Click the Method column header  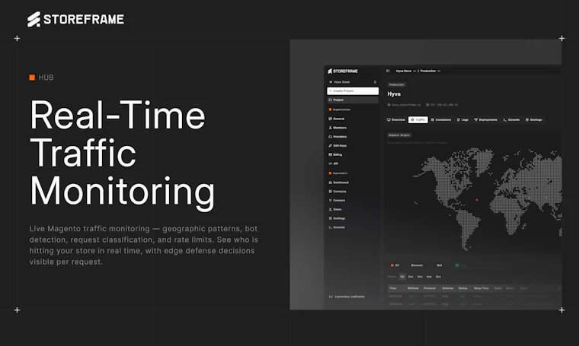[413, 288]
